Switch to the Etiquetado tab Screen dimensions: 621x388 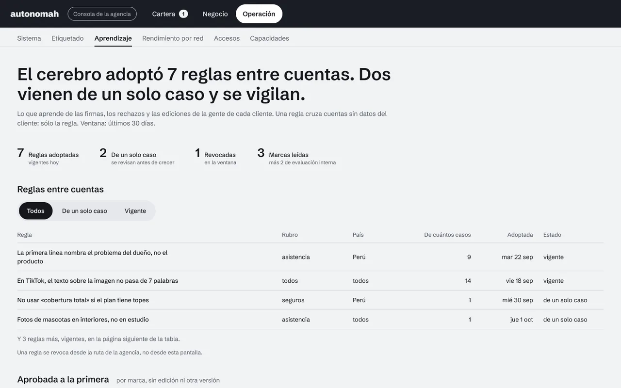[67, 38]
